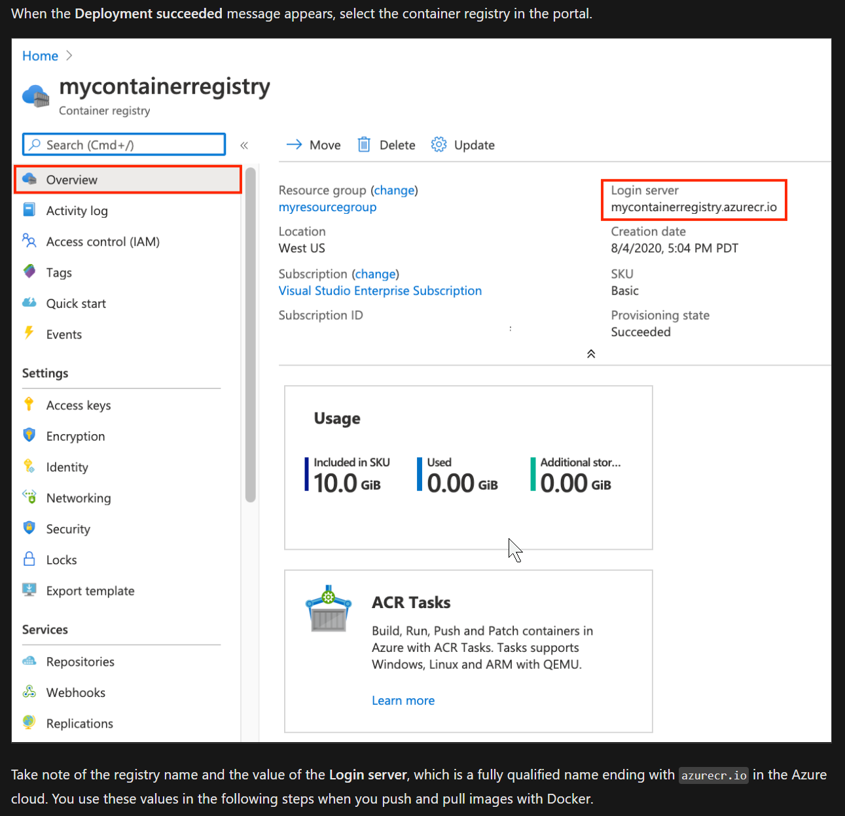Click the login server mycontainerregistry.azurecr.io value

click(x=694, y=207)
